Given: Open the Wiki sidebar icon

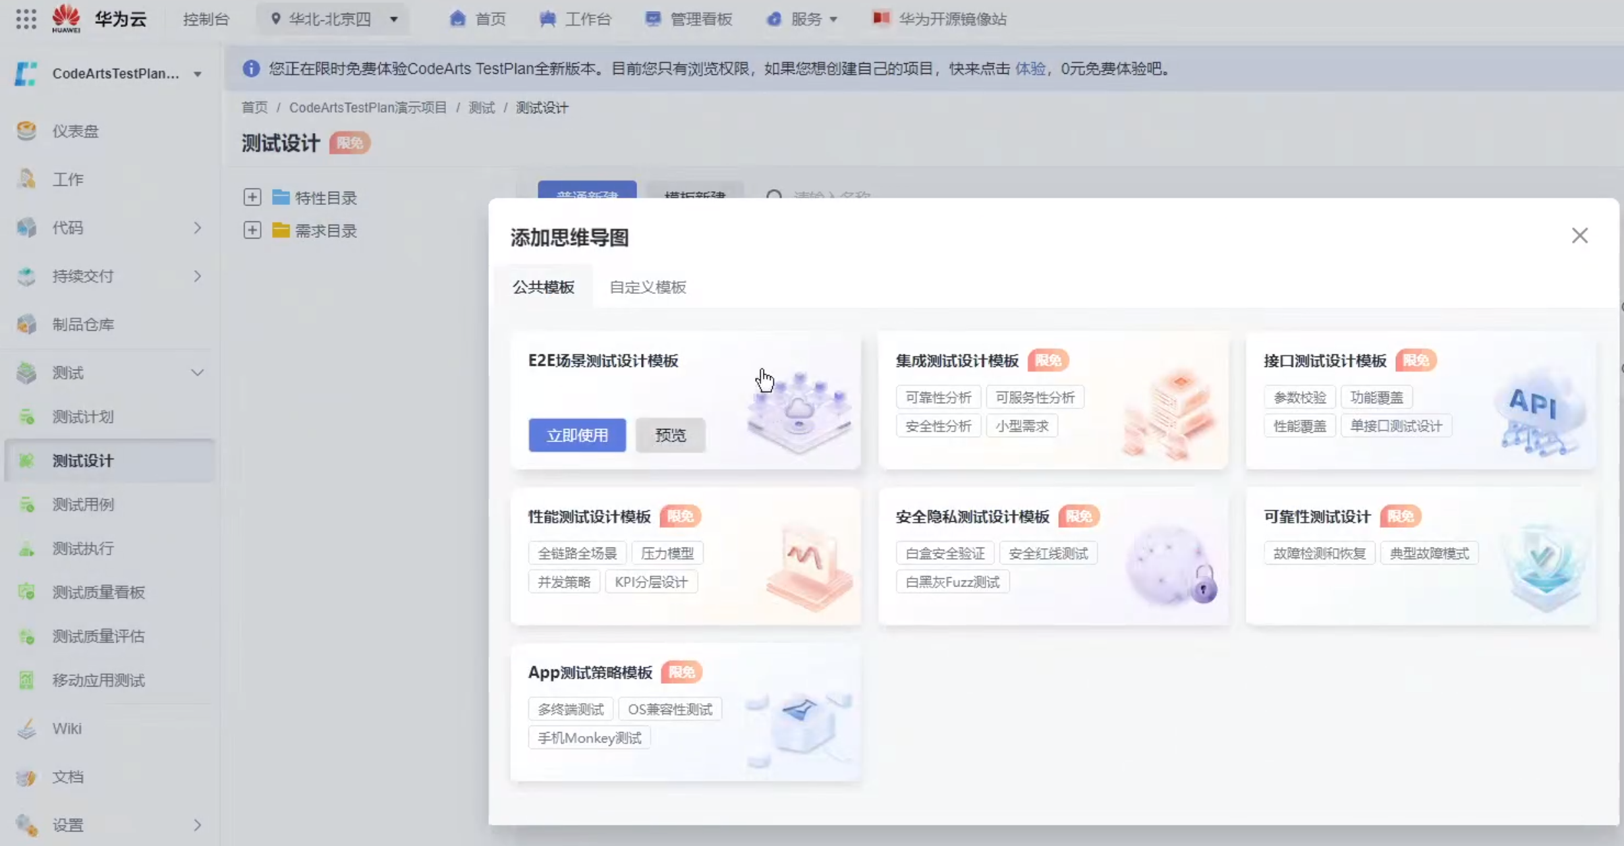Looking at the screenshot, I should coord(26,729).
